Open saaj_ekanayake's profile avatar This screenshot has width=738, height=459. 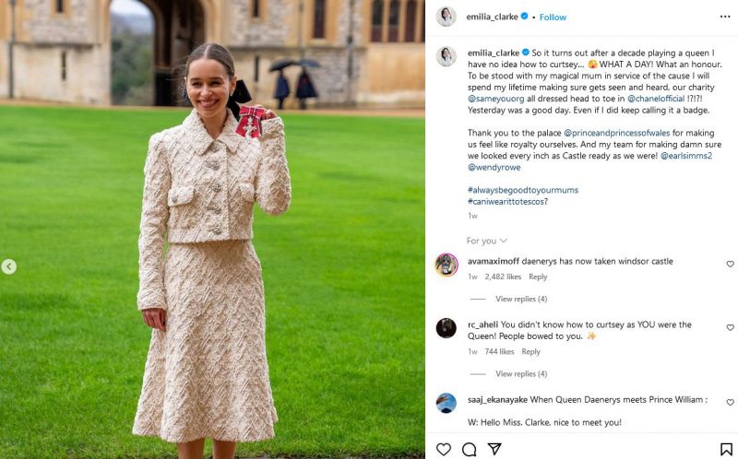[446, 403]
